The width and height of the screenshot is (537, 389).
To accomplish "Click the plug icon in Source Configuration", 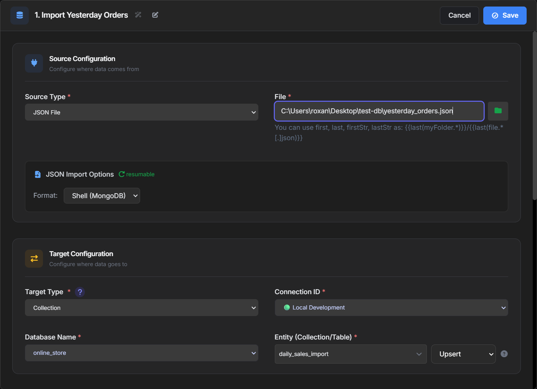I will [x=34, y=63].
